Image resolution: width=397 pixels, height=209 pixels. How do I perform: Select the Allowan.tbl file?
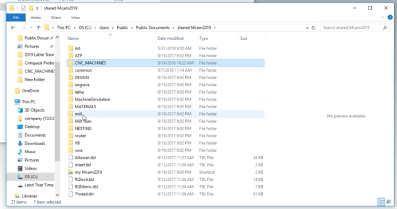pyautogui.click(x=166, y=157)
